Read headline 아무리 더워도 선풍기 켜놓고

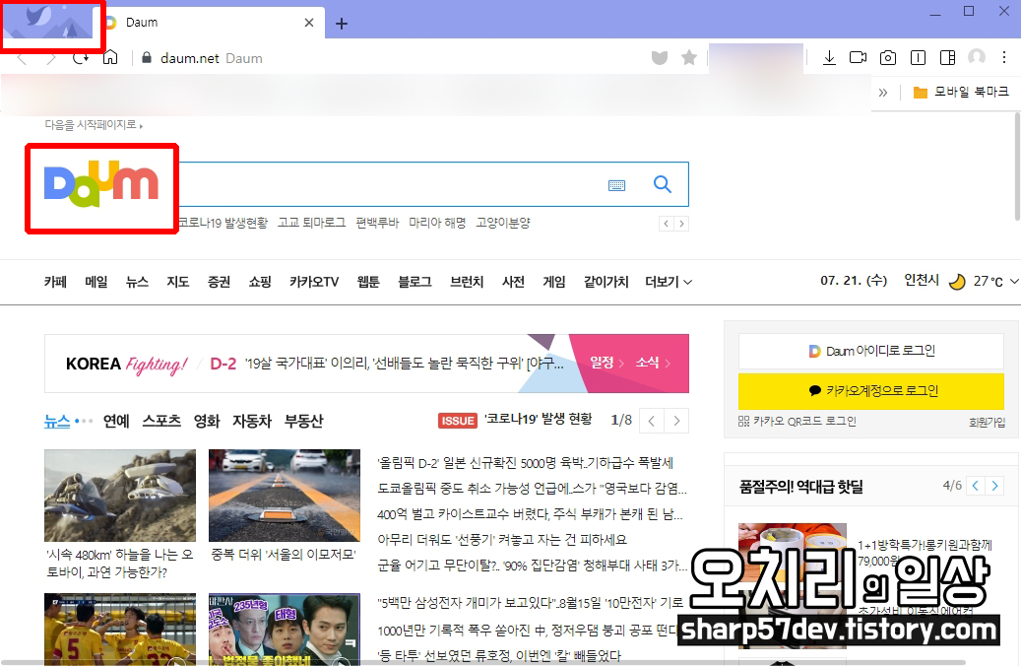click(502, 540)
